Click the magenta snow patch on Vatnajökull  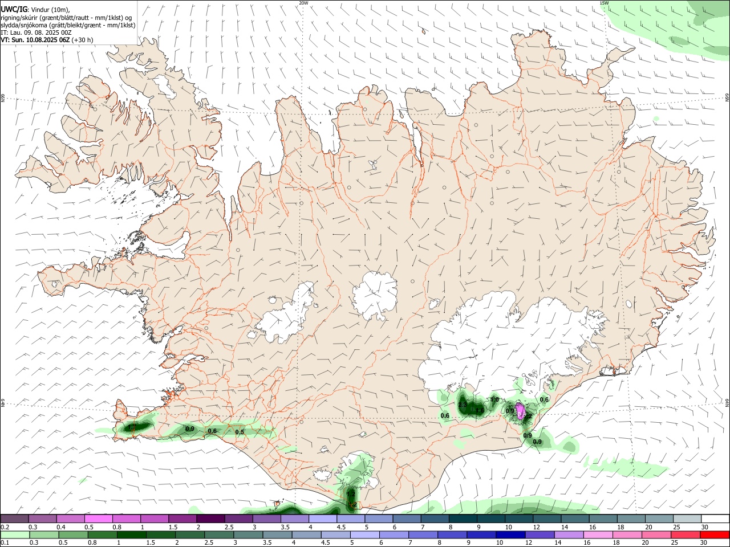tap(521, 410)
